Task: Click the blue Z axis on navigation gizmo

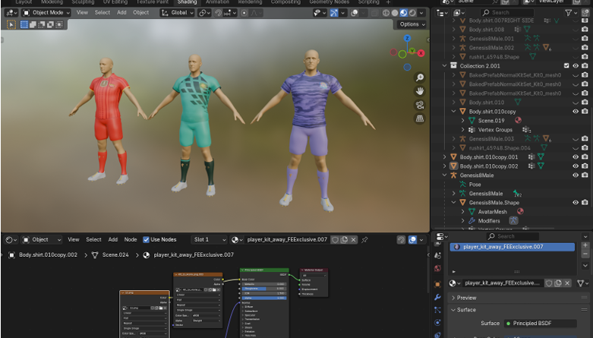Action: pyautogui.click(x=407, y=38)
